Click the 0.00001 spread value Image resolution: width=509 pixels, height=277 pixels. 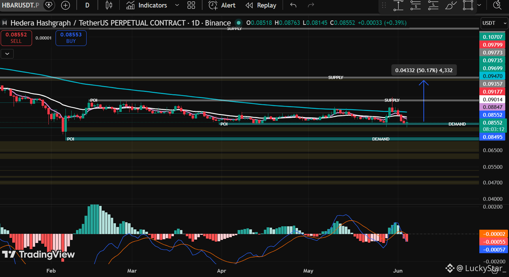pyautogui.click(x=44, y=38)
